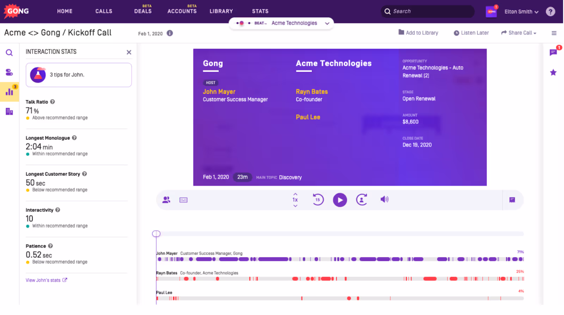Click Rayn Bates' talk track timeline

tap(340, 279)
